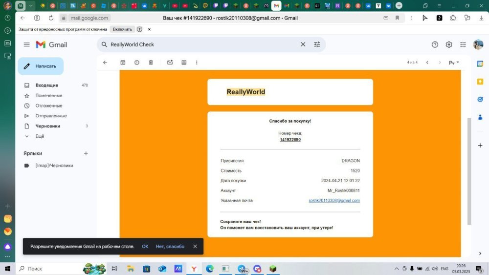This screenshot has height=275, width=489.
Task: Open browser downloads arrow
Action: (x=481, y=18)
